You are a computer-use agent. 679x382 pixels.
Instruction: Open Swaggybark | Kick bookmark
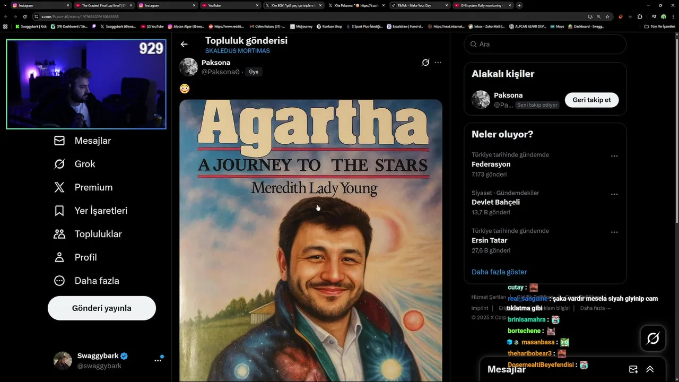coord(31,26)
